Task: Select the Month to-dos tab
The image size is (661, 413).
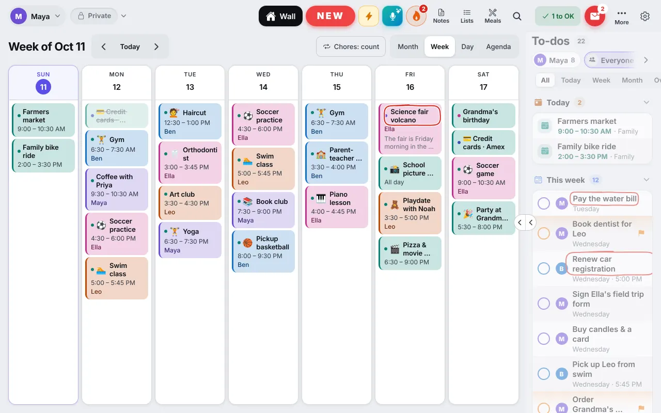Action: pyautogui.click(x=632, y=80)
